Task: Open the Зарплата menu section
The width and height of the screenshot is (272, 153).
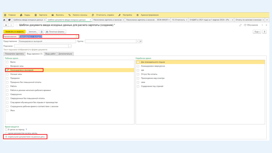Action: pos(41,15)
